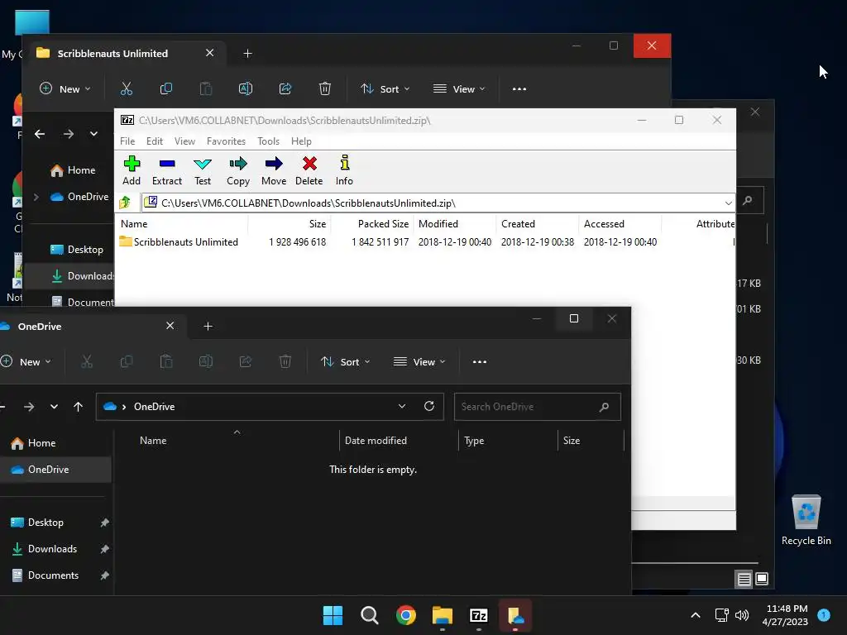Open New dropdown in OneDrive window

point(26,362)
